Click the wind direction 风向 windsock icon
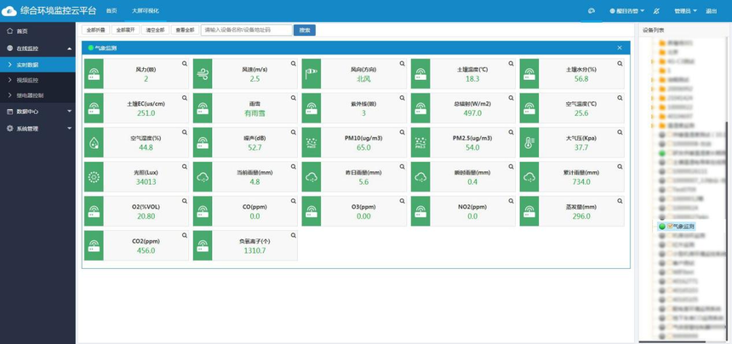Viewport: 732px width, 344px height. 312,74
